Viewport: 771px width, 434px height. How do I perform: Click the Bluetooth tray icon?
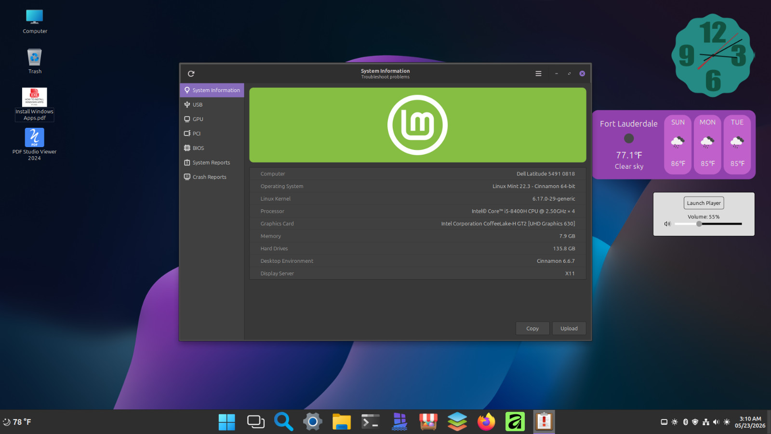(x=685, y=422)
